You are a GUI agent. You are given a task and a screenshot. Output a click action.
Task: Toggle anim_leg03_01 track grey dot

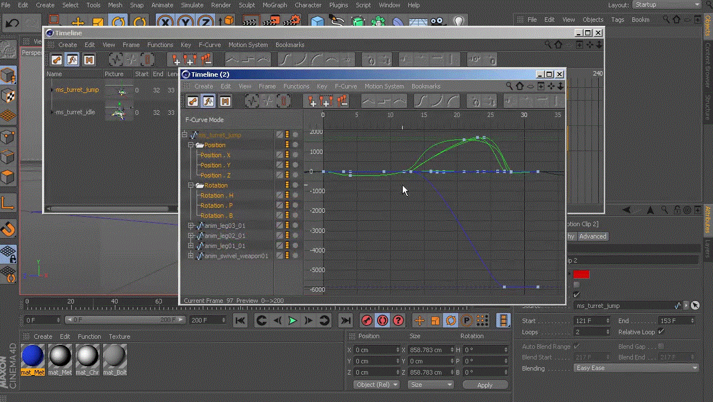tap(295, 226)
